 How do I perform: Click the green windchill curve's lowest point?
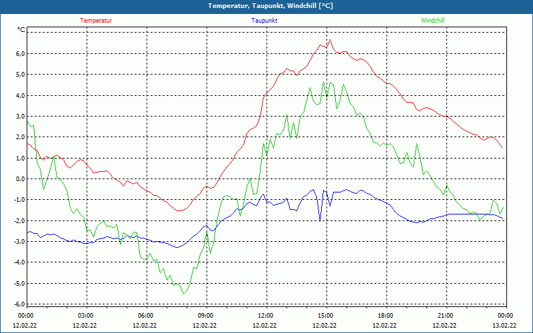point(184,294)
